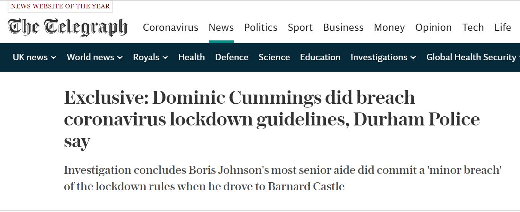Go to the Science subsection
This screenshot has height=212, width=520.
point(274,57)
